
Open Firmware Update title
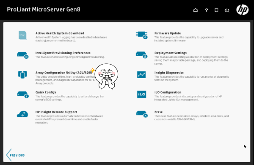click(x=168, y=33)
